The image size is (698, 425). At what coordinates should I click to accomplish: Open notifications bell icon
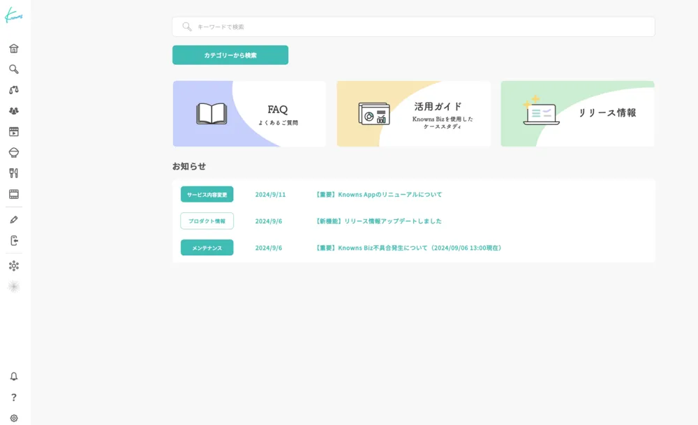coord(14,376)
